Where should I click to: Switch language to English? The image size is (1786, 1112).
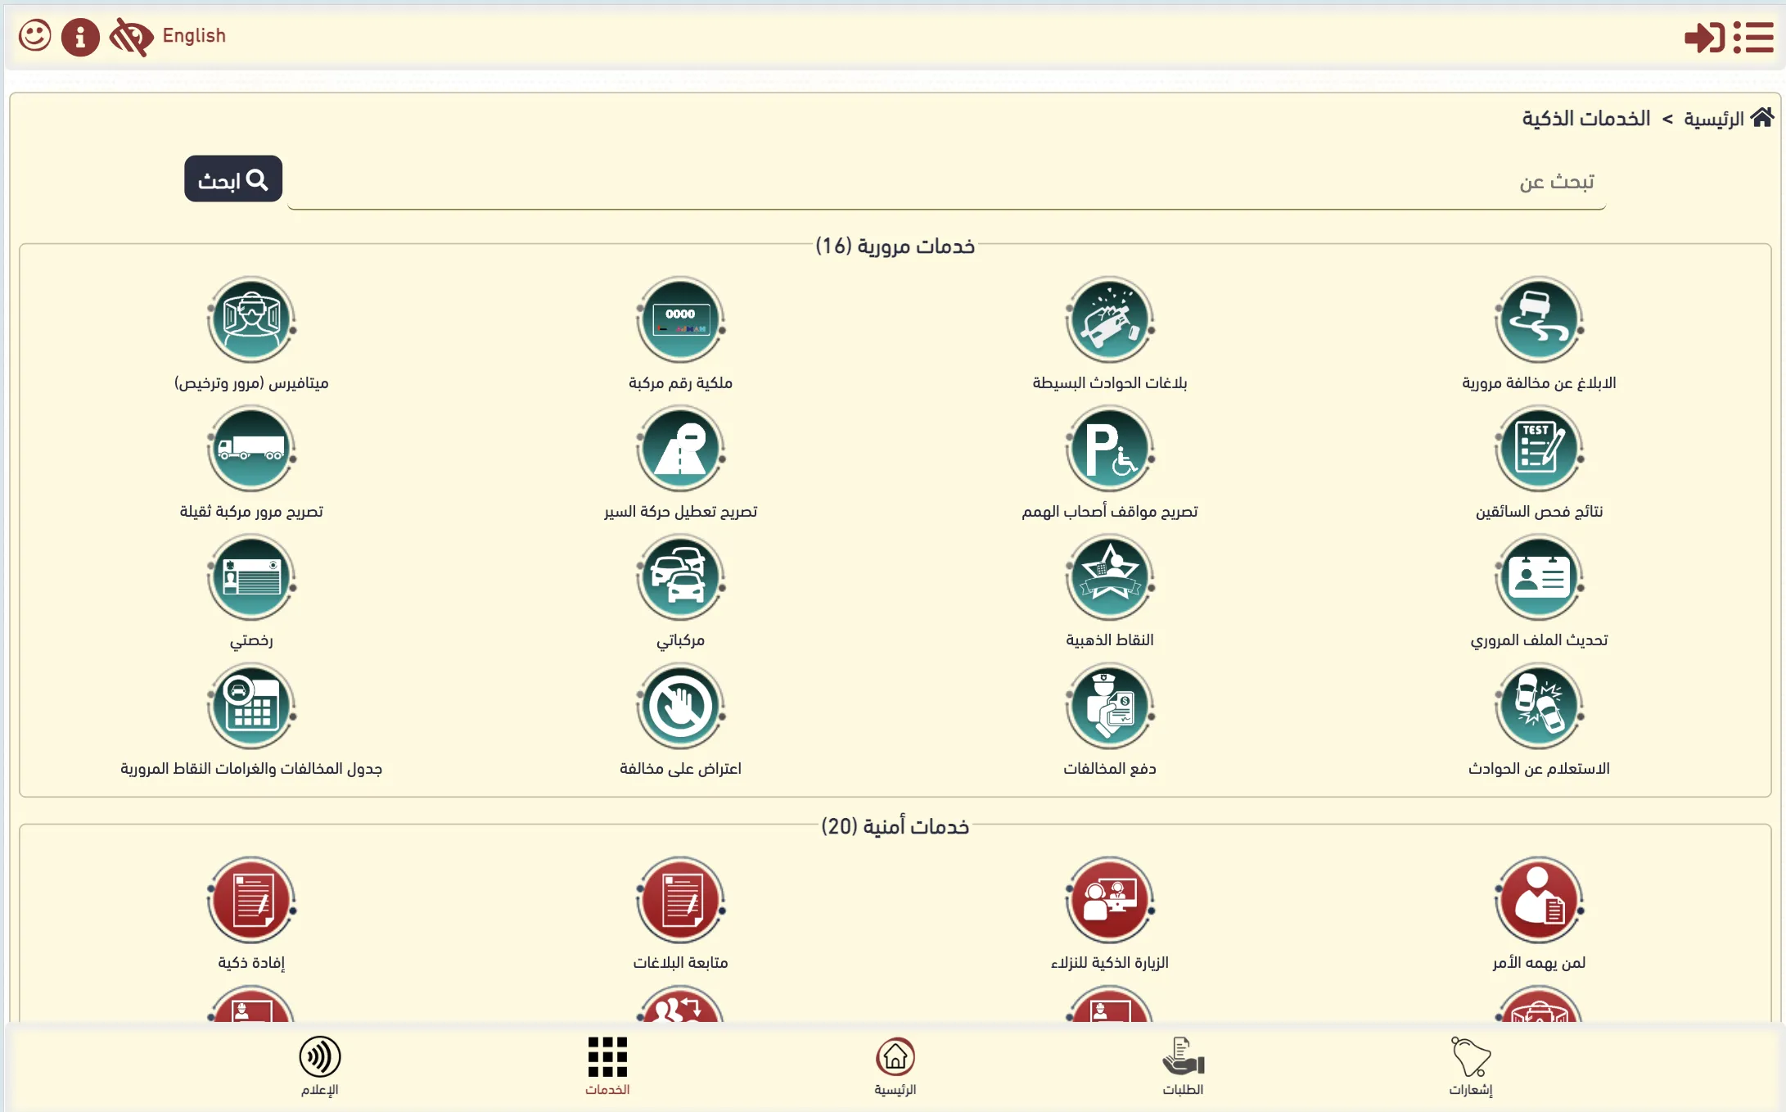tap(194, 35)
